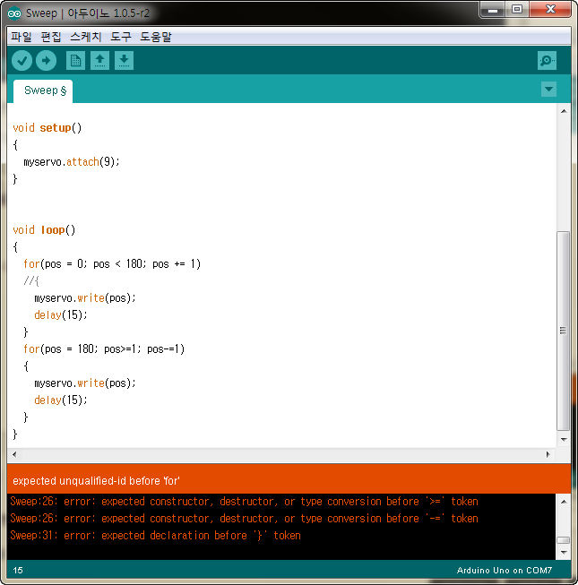This screenshot has height=585, width=578.
Task: Minimize the Arduino window
Action: [x=493, y=10]
